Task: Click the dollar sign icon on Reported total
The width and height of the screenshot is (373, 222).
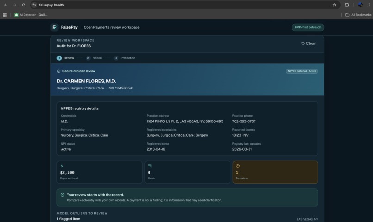Action: click(62, 166)
